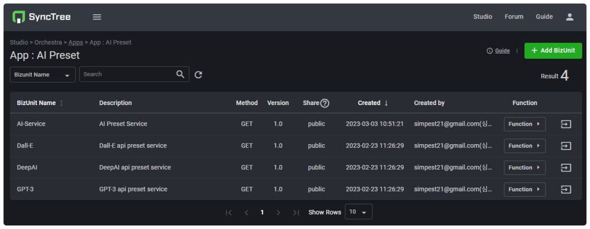Click the Add BizUnit button
Image resolution: width=590 pixels, height=229 pixels.
(553, 51)
